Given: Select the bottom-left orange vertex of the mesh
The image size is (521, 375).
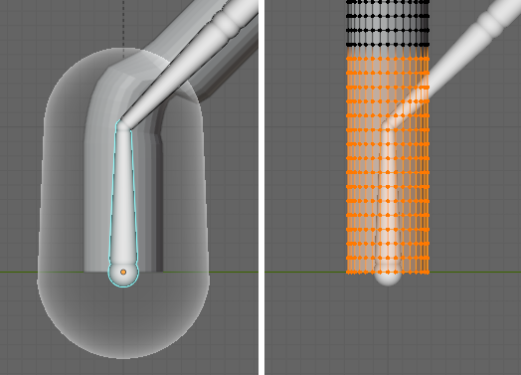Looking at the screenshot, I should [348, 273].
